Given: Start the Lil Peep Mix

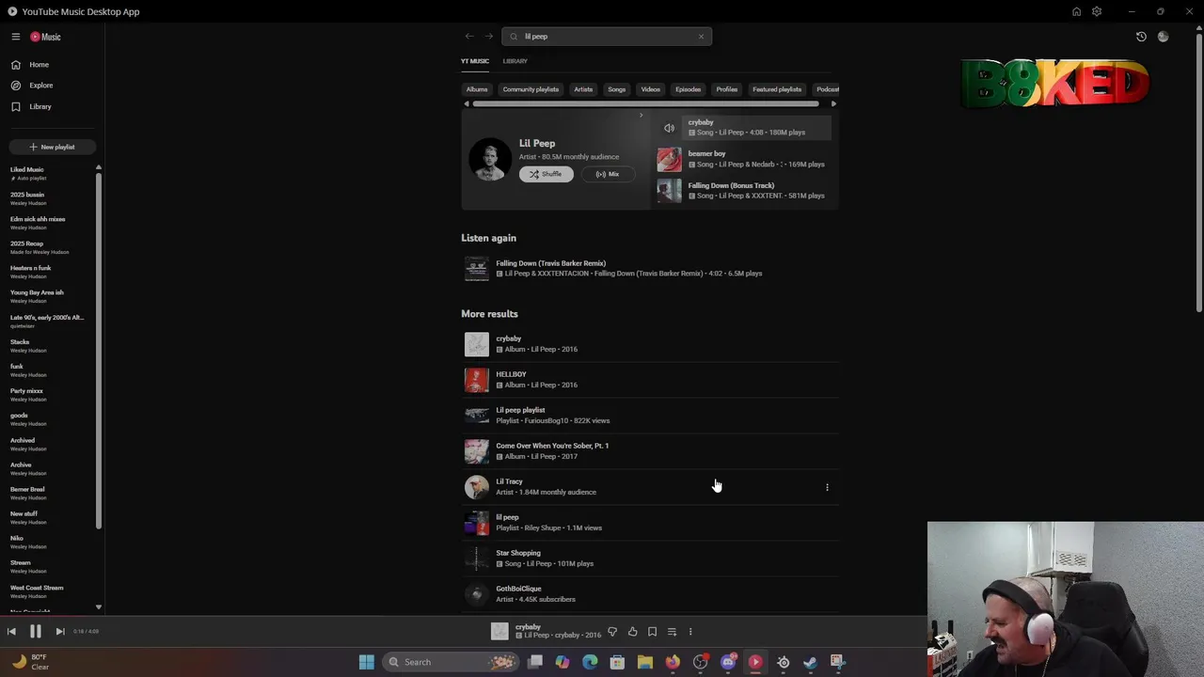Looking at the screenshot, I should [x=608, y=174].
